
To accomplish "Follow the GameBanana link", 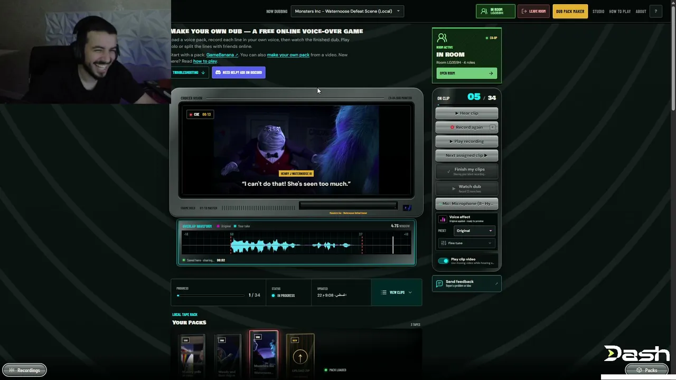I will (x=222, y=55).
